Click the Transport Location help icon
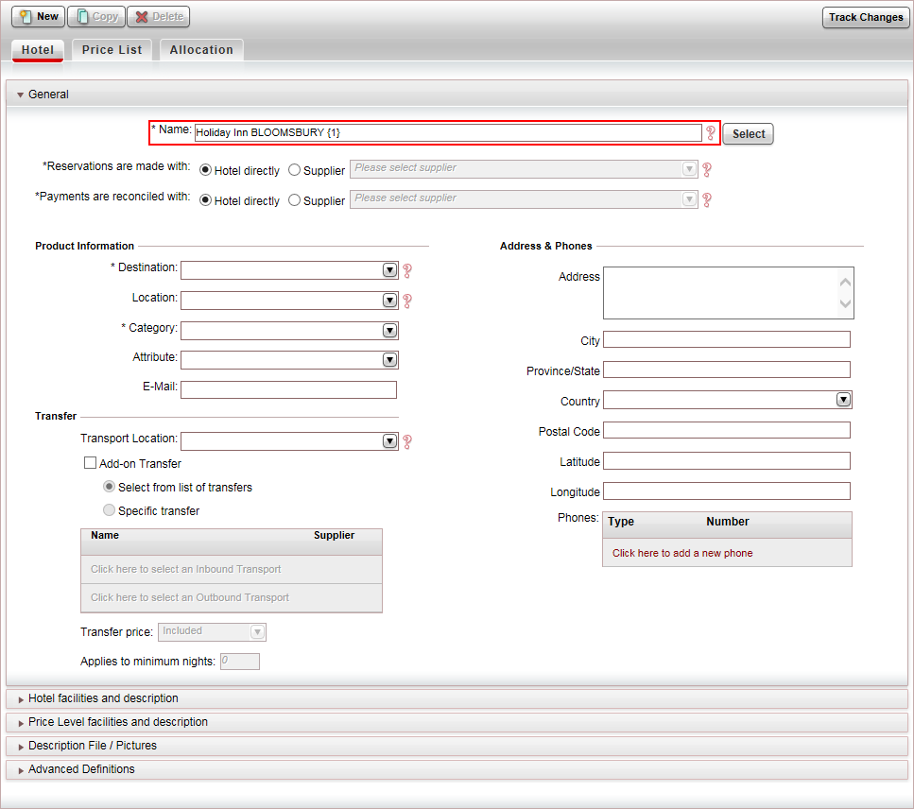 click(x=407, y=441)
